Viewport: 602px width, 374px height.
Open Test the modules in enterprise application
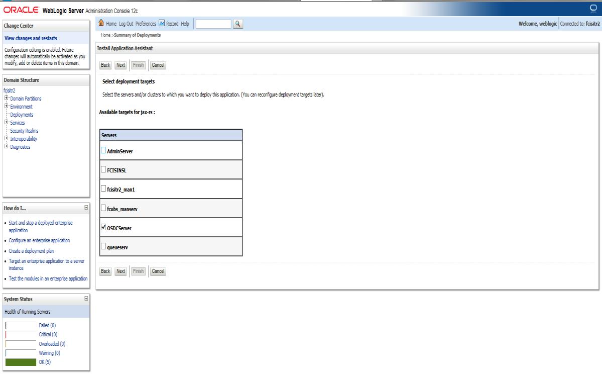pos(48,278)
